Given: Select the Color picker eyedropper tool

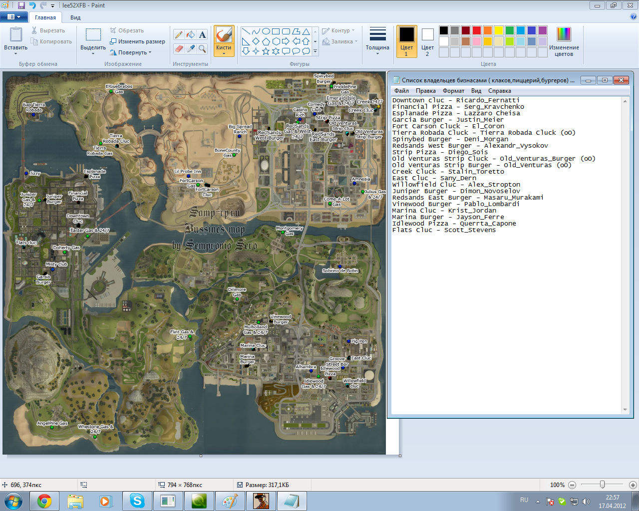Looking at the screenshot, I should click(x=190, y=48).
